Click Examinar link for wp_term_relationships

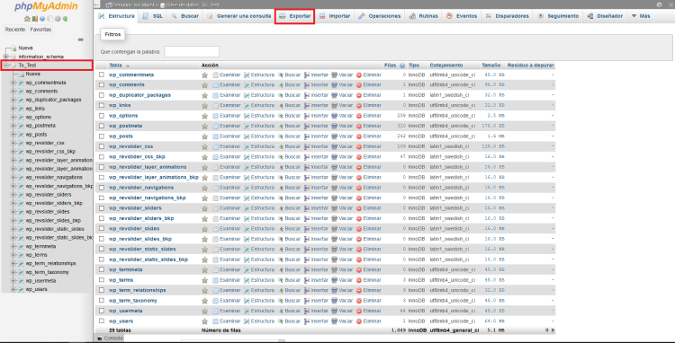[229, 290]
